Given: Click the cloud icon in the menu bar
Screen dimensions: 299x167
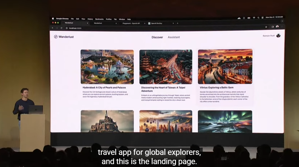Looking at the screenshot, I should [x=239, y=18].
